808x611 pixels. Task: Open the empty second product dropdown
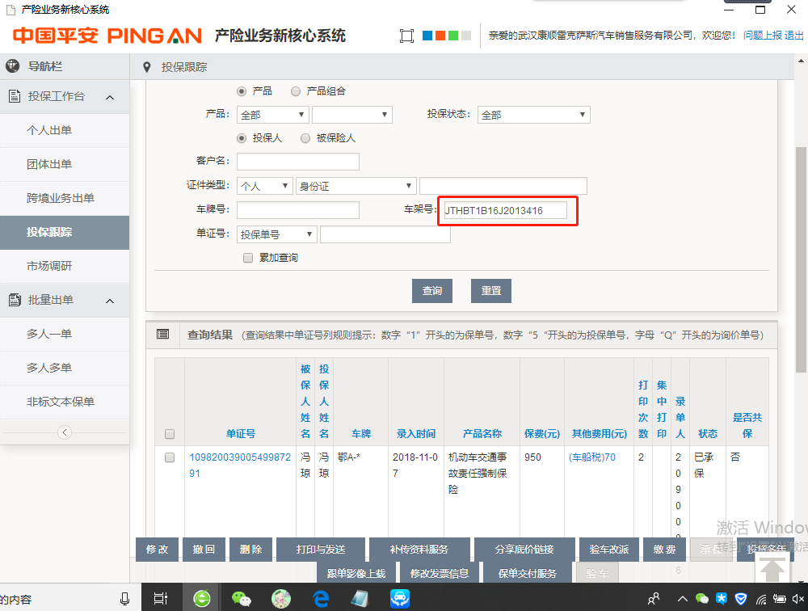352,115
